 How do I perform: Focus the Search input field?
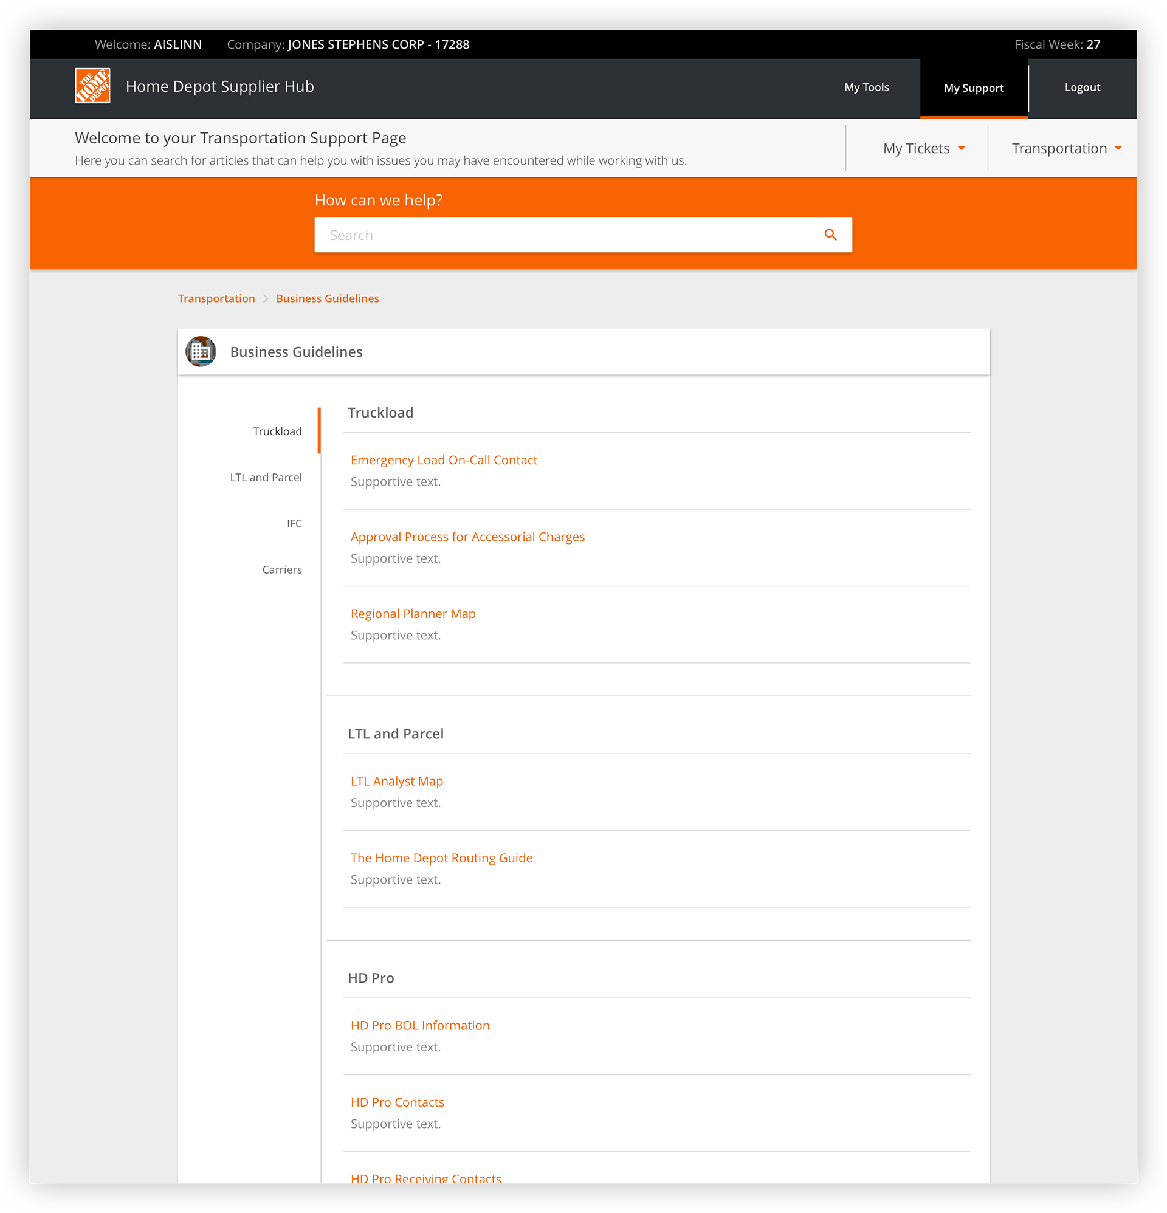click(x=582, y=235)
